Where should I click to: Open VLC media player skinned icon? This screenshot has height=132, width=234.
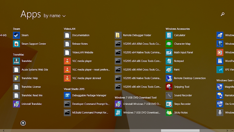(67, 78)
